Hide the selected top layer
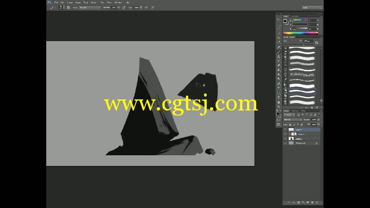 (285, 129)
